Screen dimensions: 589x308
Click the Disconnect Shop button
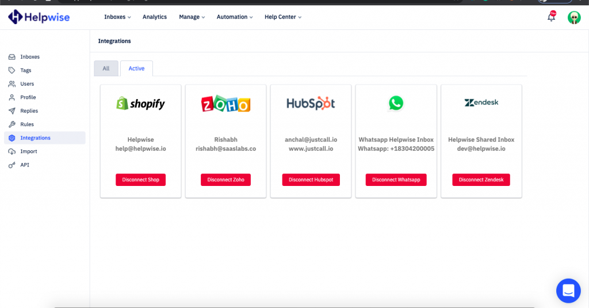pyautogui.click(x=140, y=180)
